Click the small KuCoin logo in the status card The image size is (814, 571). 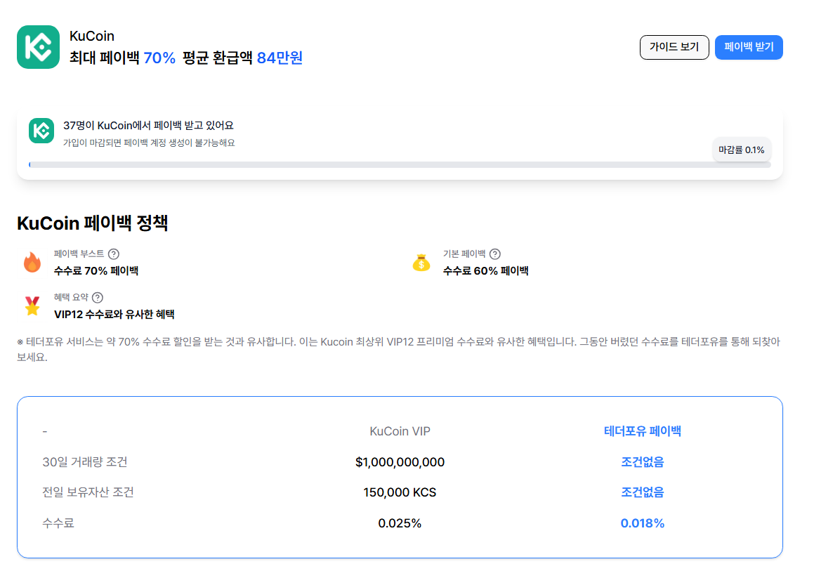click(x=41, y=131)
